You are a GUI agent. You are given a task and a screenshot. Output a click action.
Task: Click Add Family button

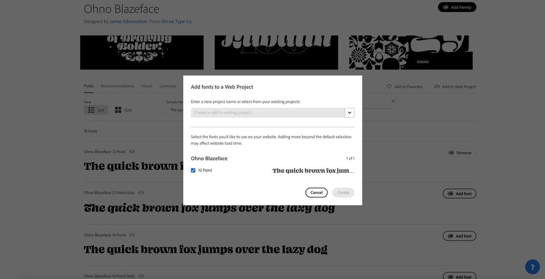click(x=457, y=7)
